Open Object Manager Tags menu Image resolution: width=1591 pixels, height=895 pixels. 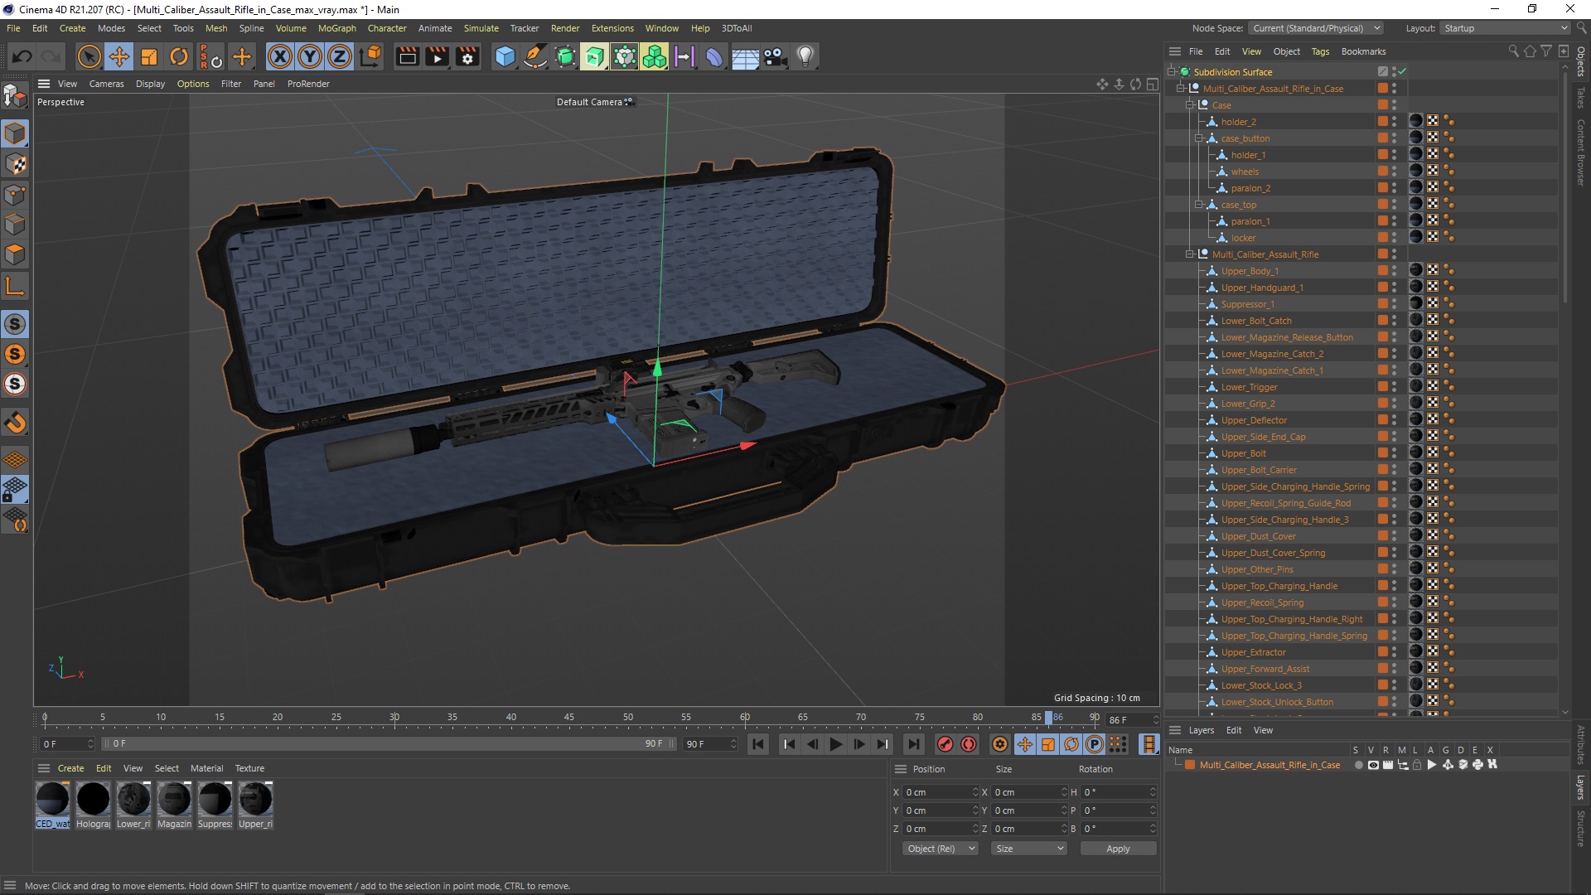click(1320, 51)
